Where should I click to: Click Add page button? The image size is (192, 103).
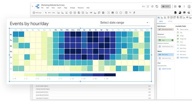37,13
